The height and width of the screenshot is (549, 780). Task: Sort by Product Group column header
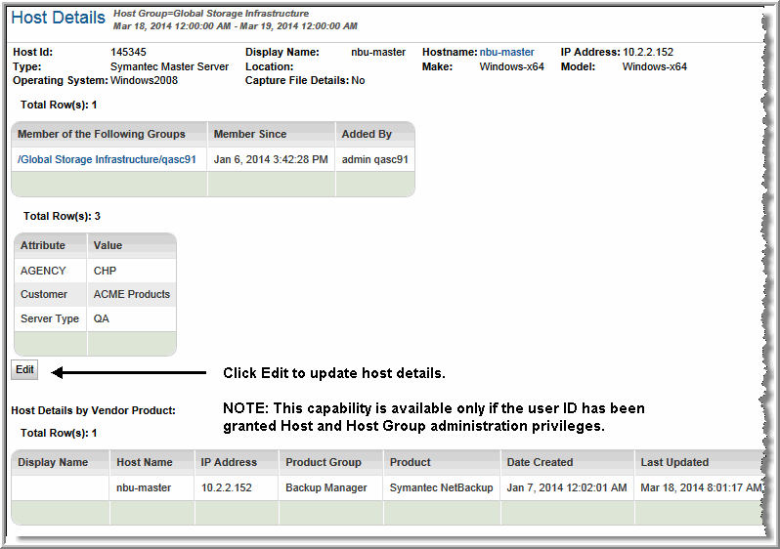[324, 462]
